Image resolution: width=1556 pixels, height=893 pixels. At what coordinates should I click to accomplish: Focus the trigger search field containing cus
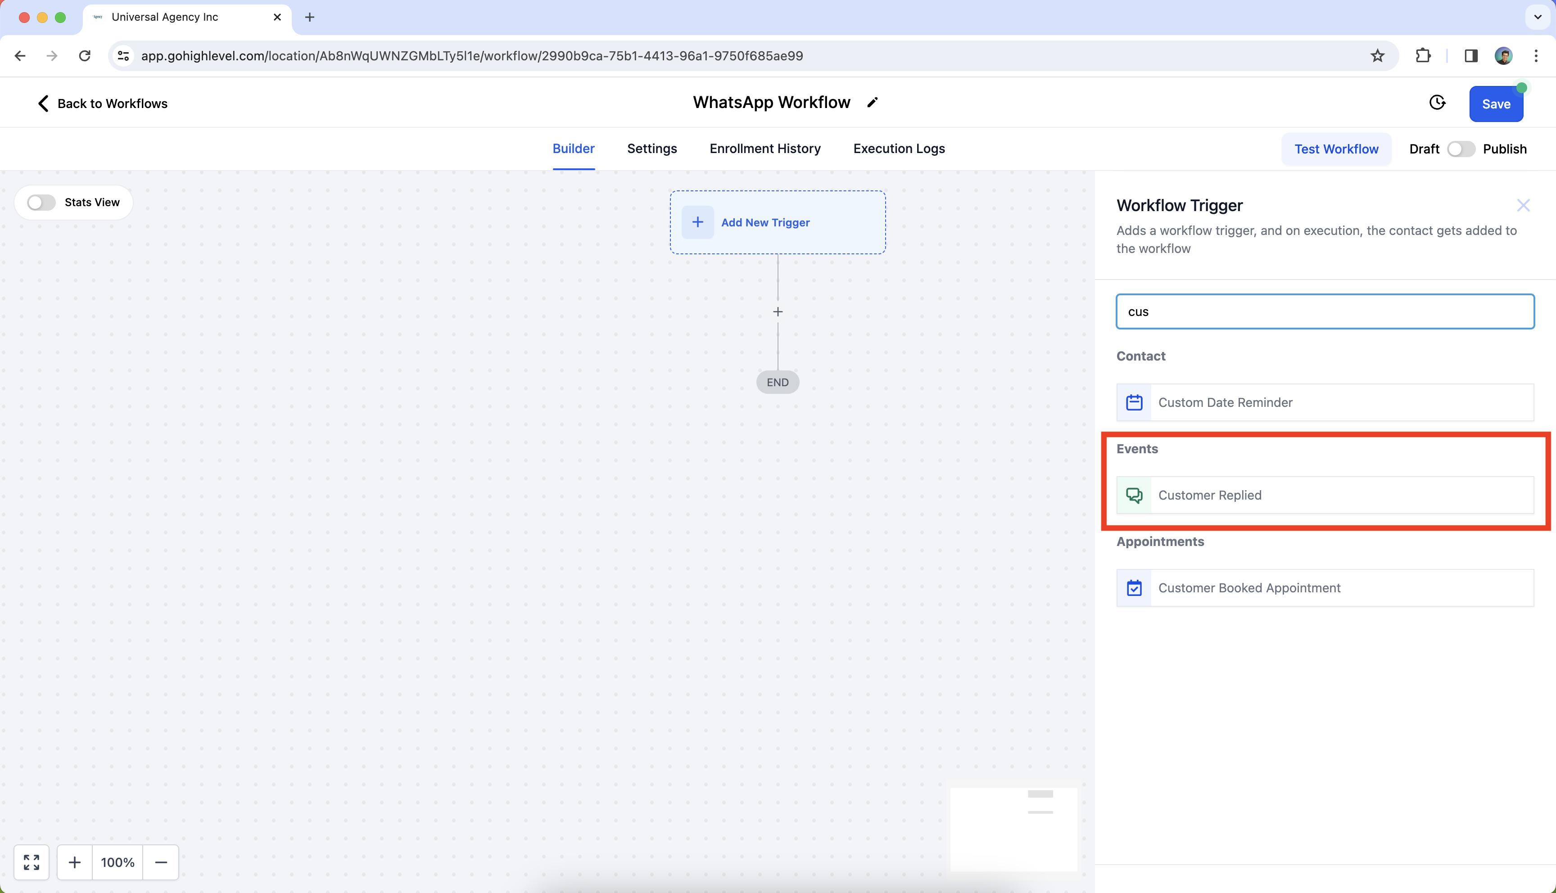1325,311
